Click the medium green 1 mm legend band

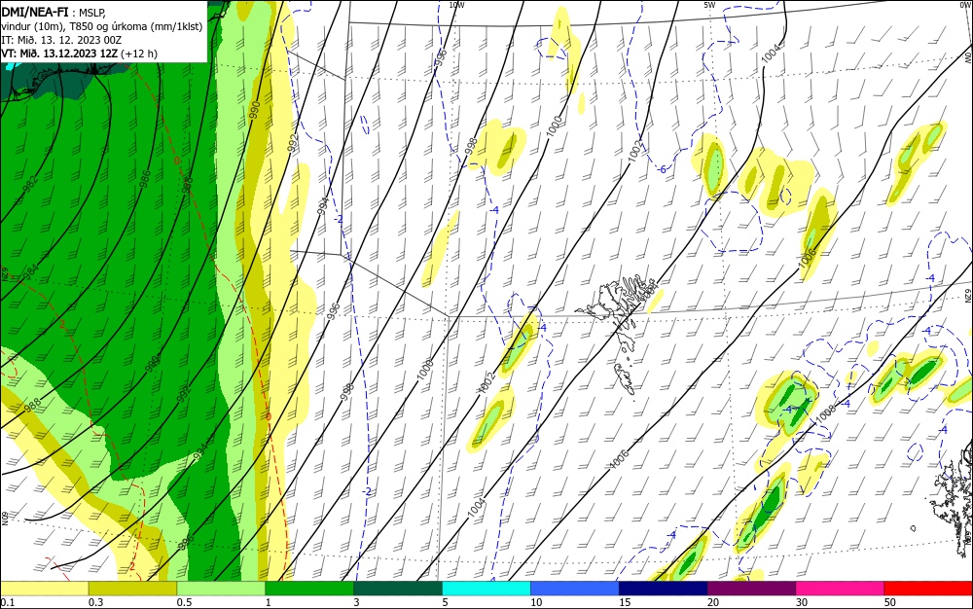[x=309, y=589]
